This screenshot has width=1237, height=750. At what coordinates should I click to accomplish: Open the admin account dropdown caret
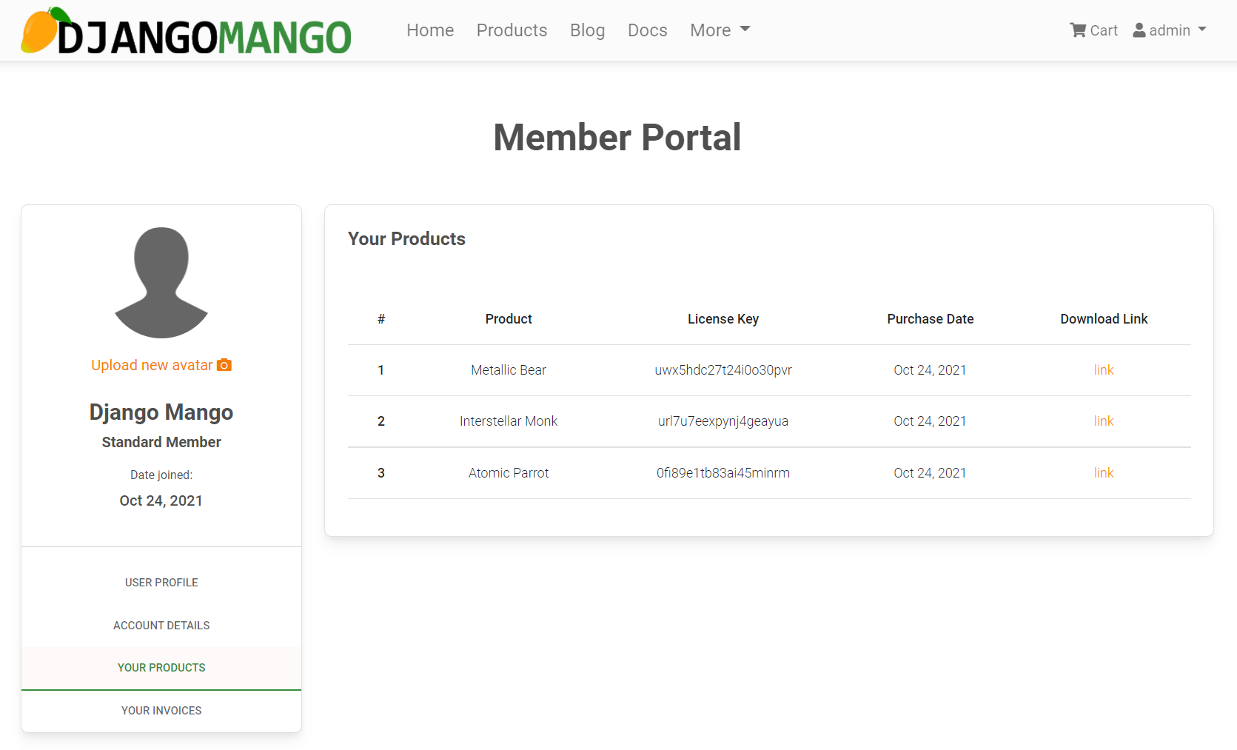pos(1202,30)
